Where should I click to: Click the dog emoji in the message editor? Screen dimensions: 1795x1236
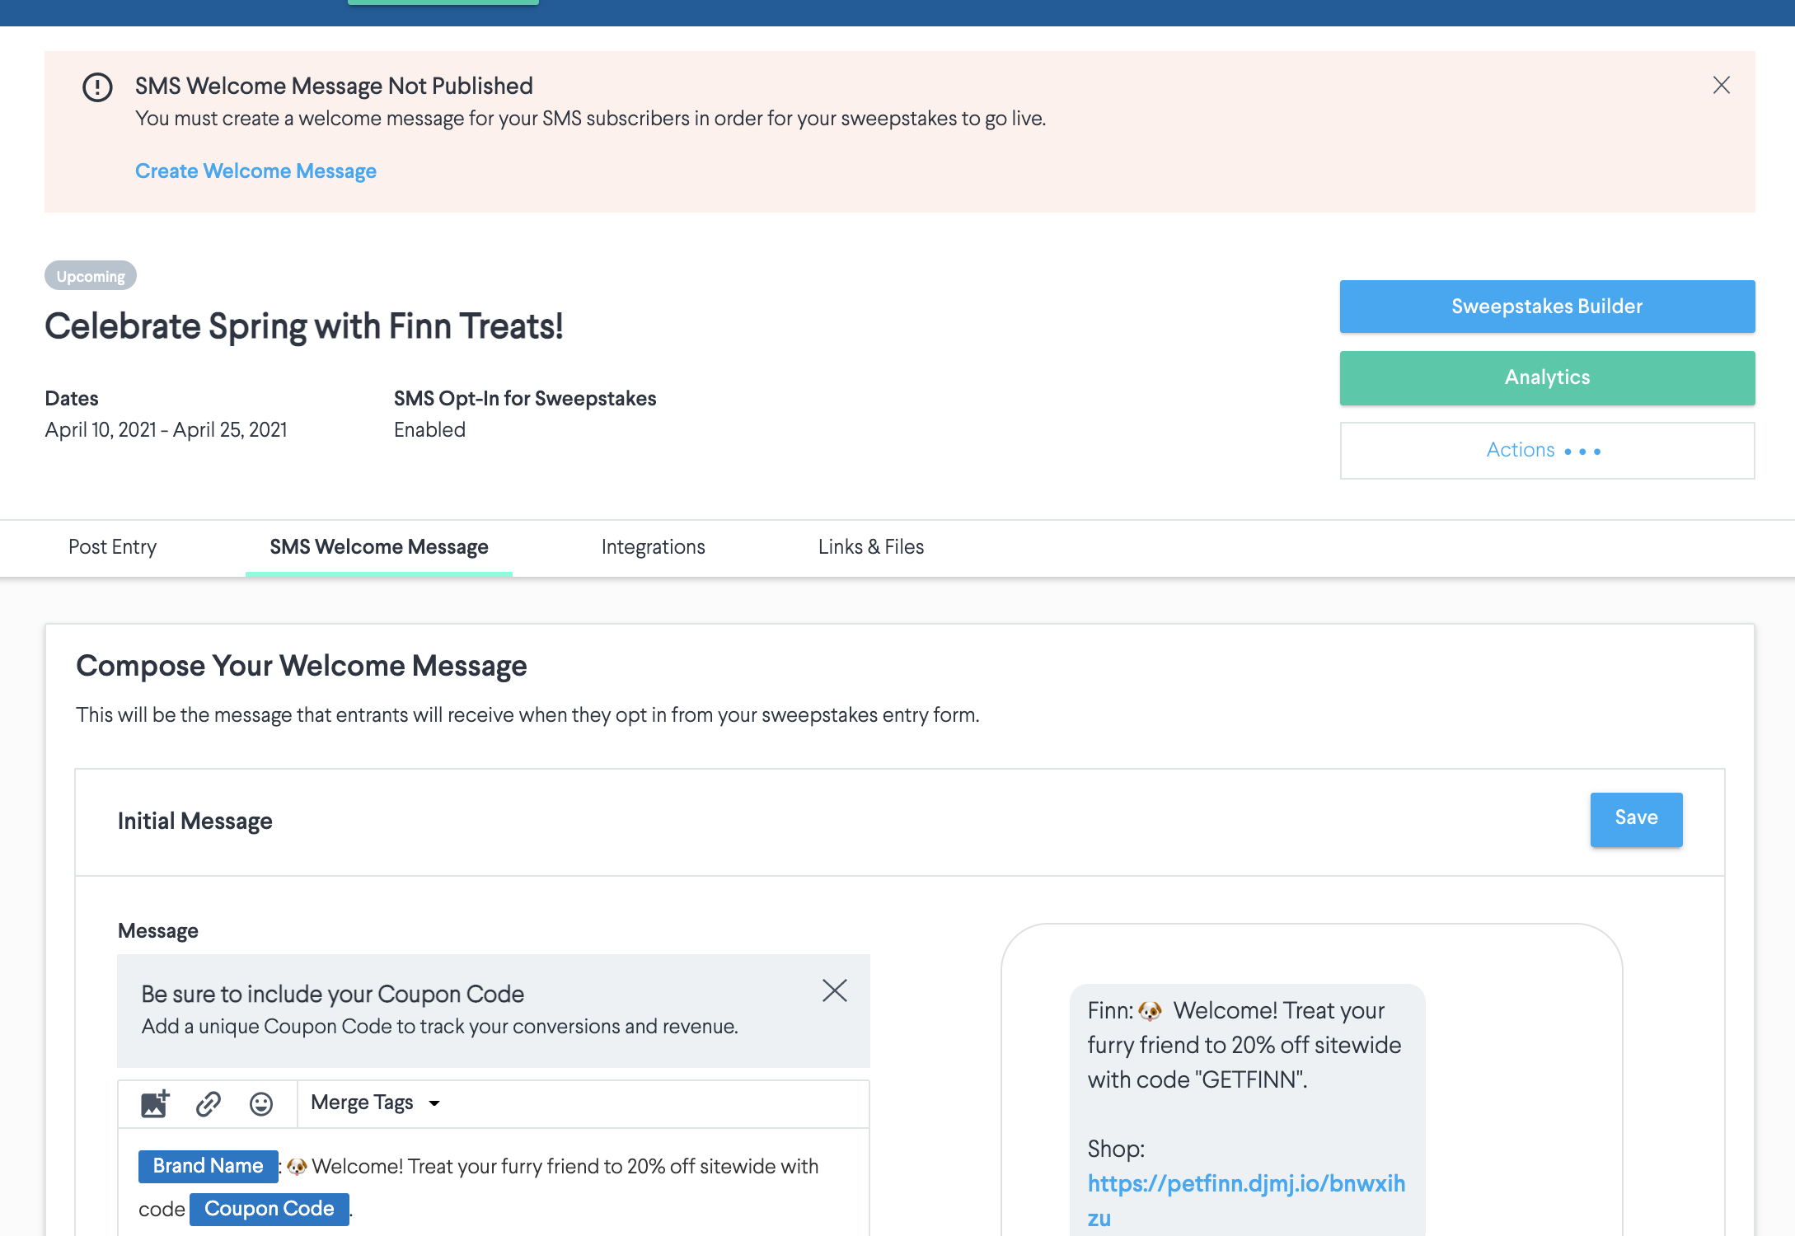tap(298, 1166)
